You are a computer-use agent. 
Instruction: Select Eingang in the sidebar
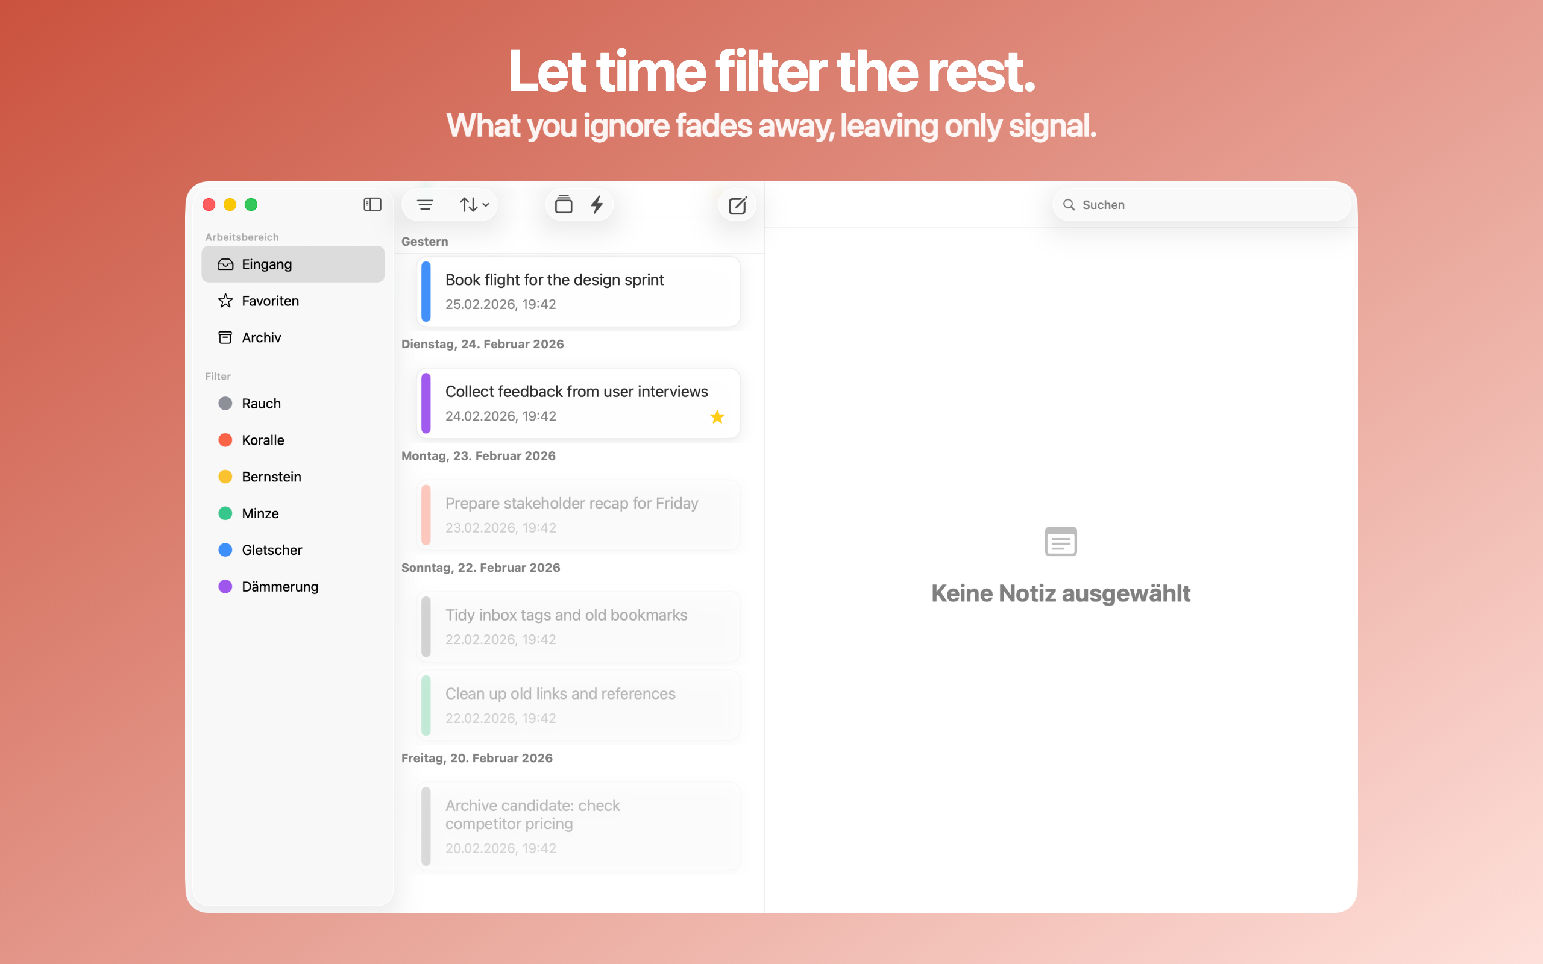click(294, 264)
